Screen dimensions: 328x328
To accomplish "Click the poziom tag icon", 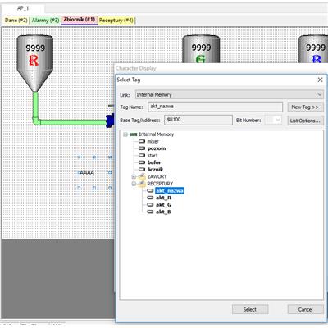I will (x=142, y=148).
